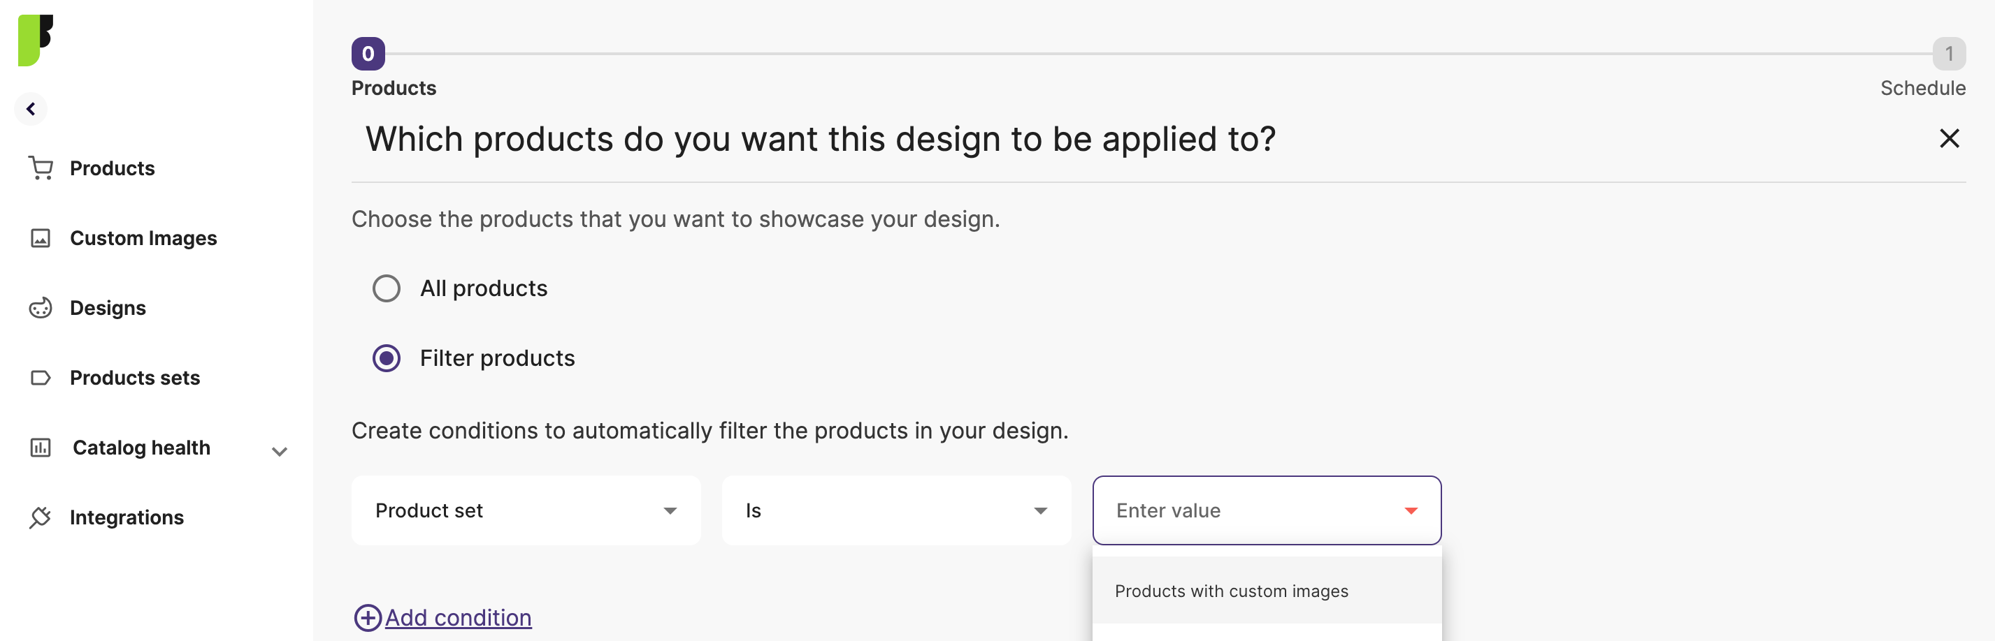
Task: Click step 1 Schedule marker
Action: (1949, 53)
